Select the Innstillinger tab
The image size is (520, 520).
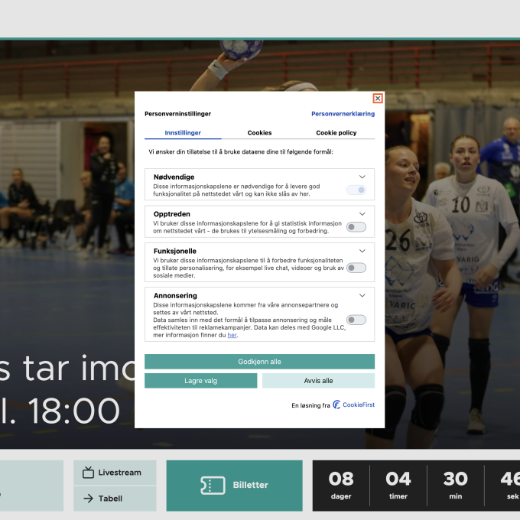pyautogui.click(x=183, y=133)
